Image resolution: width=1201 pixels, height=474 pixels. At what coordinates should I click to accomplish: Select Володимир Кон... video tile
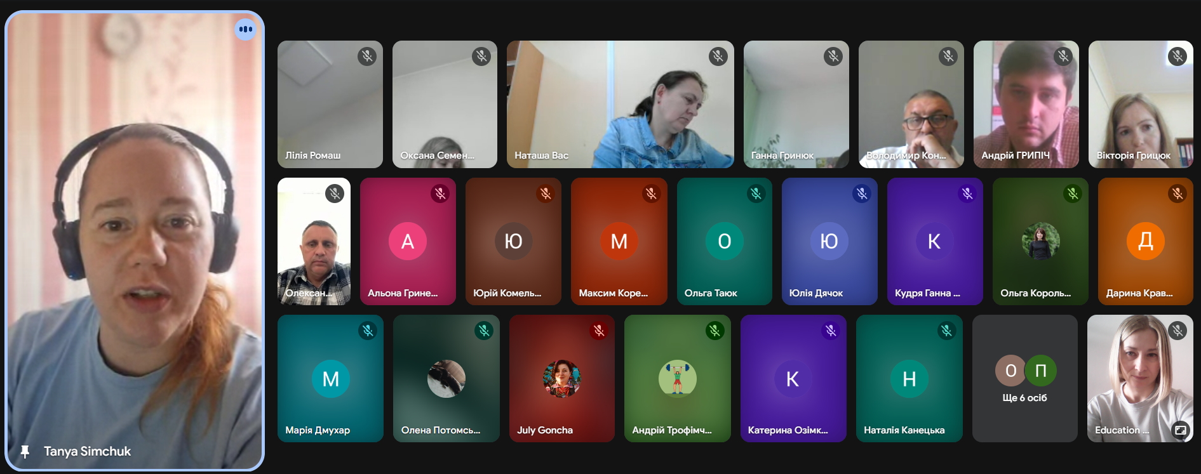[x=911, y=105]
